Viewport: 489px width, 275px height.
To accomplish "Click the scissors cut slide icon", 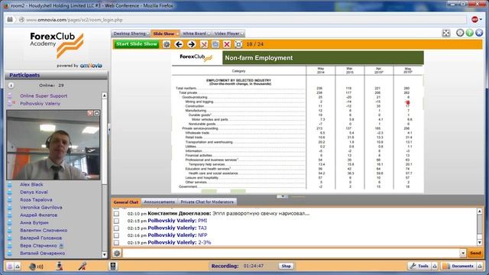I will pyautogui.click(x=204, y=44).
